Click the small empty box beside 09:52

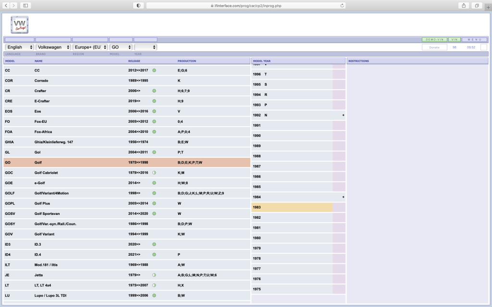click(x=484, y=47)
